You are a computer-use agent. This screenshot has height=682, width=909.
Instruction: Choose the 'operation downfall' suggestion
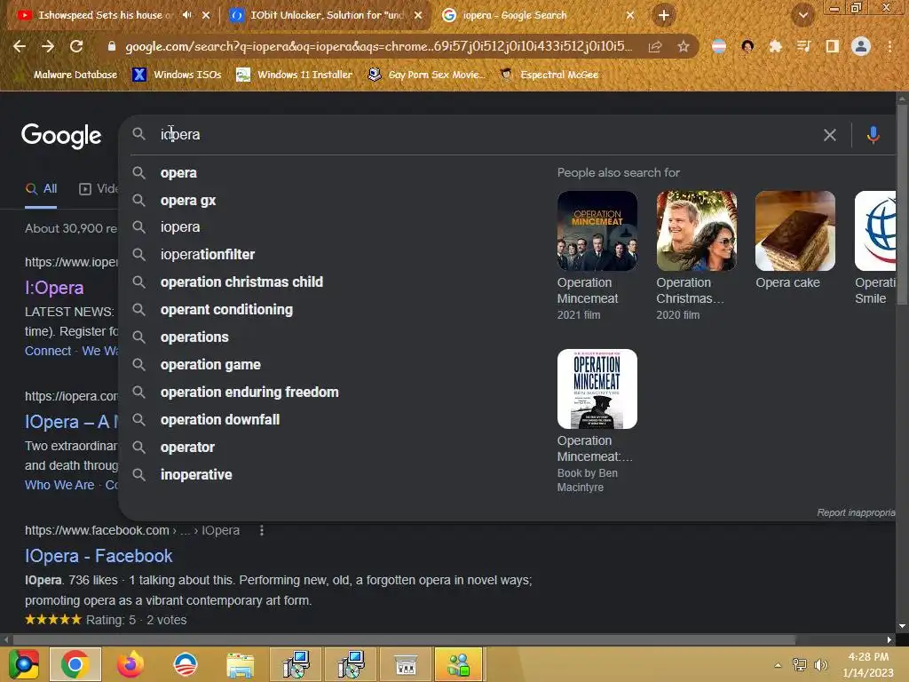[x=220, y=420]
